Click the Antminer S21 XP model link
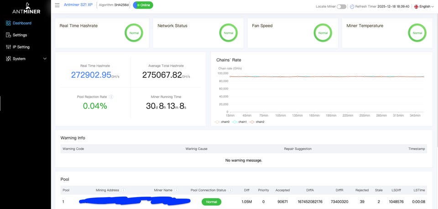This screenshot has height=209, width=438. tap(78, 5)
